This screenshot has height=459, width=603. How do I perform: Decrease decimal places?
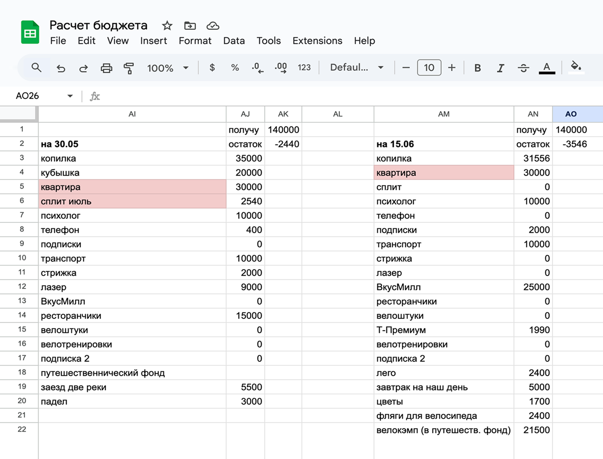[x=257, y=68]
